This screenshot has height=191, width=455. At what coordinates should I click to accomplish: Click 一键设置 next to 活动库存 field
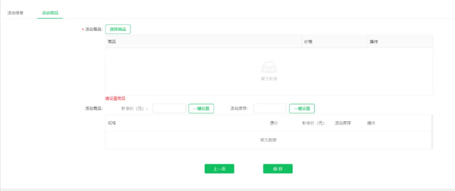coord(302,109)
